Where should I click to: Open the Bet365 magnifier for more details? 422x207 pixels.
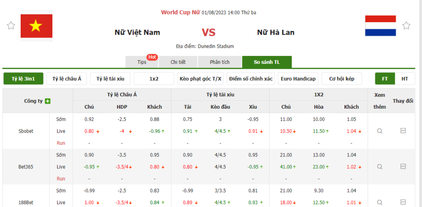click(380, 167)
